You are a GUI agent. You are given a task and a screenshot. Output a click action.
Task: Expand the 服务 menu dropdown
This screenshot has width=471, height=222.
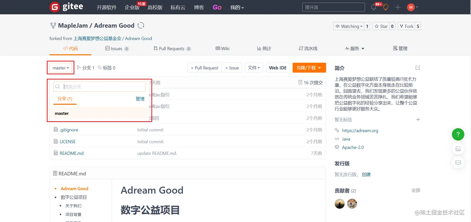(x=354, y=48)
